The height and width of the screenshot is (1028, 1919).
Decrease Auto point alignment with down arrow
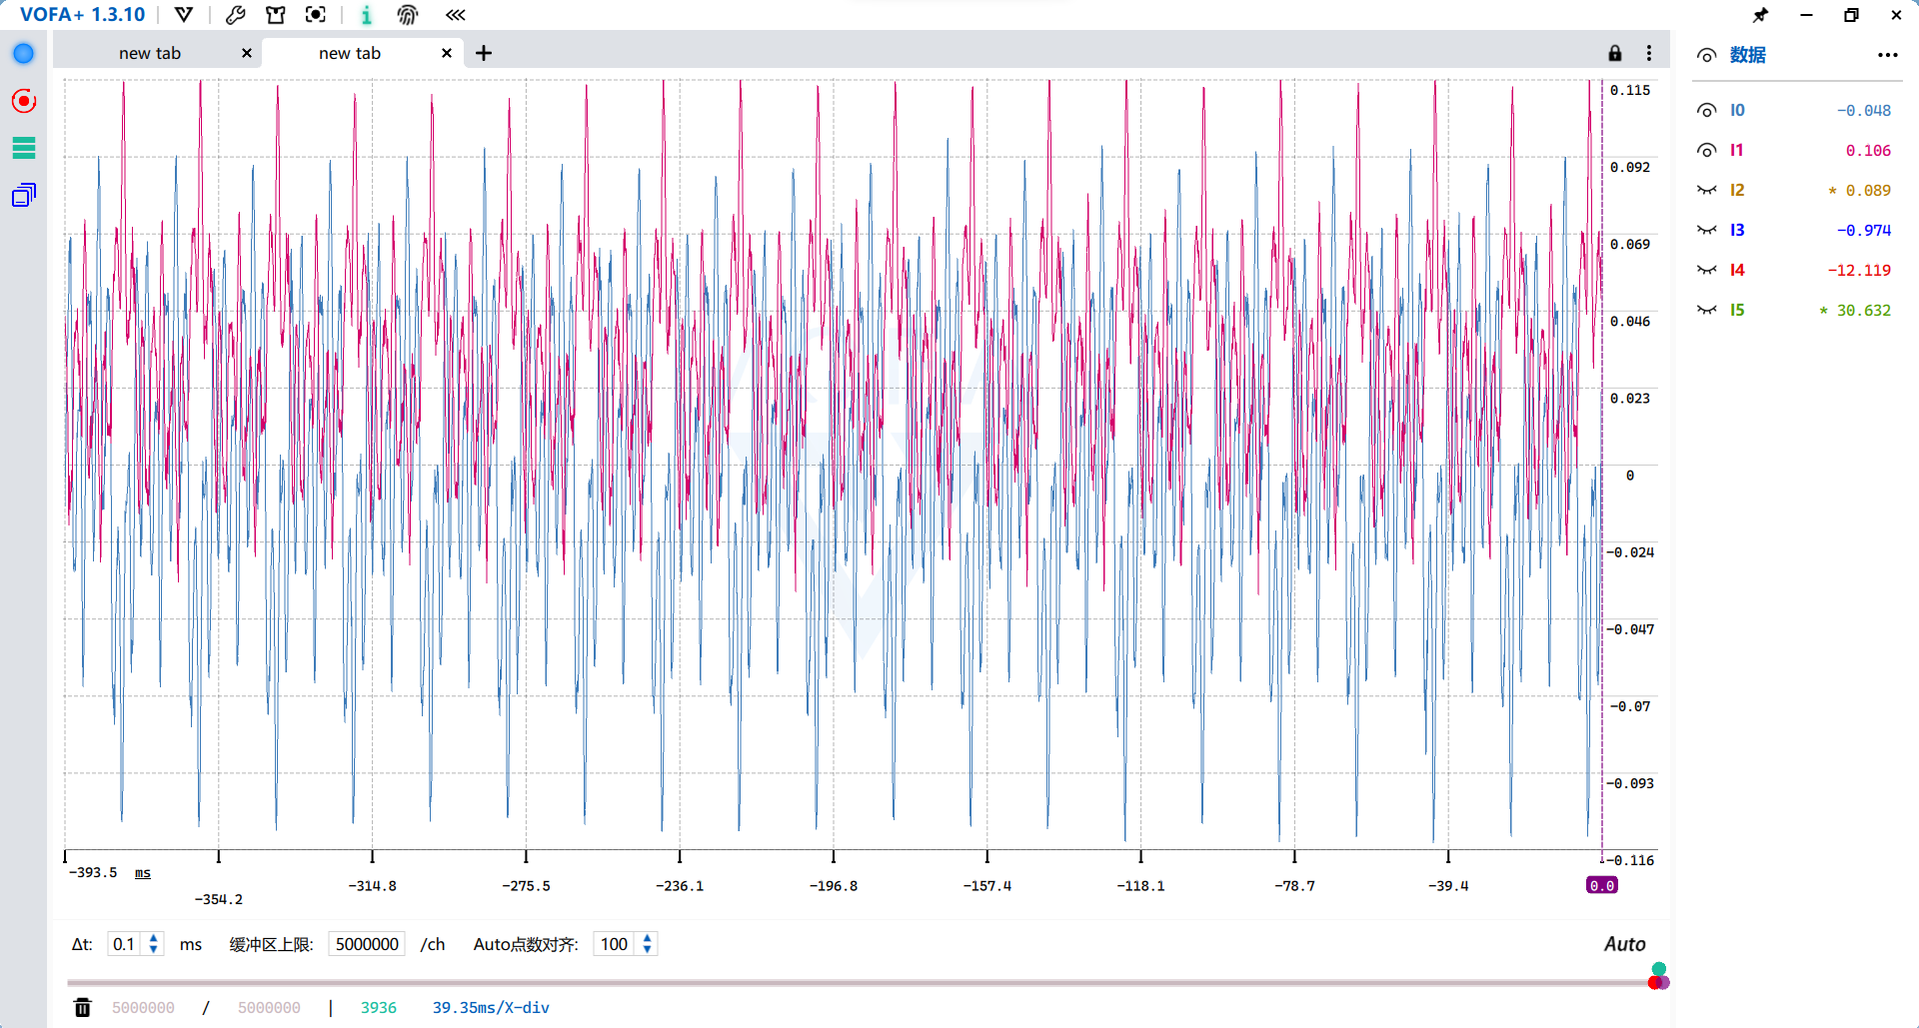648,950
